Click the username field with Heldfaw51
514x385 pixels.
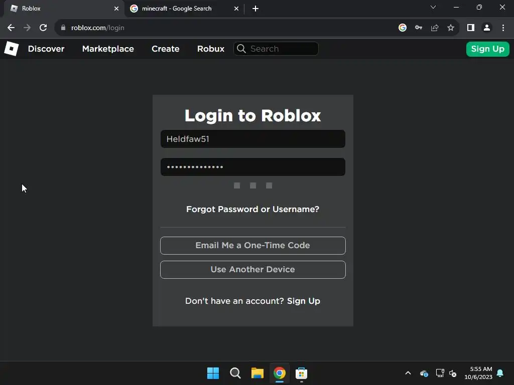point(253,139)
